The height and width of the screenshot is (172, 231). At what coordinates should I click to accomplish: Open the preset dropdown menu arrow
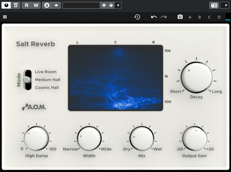[118, 5]
